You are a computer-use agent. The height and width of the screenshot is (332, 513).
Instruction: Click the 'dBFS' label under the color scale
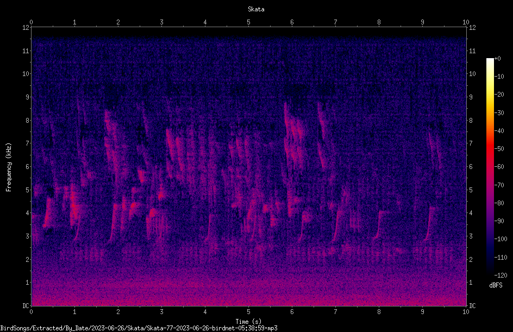[496, 285]
